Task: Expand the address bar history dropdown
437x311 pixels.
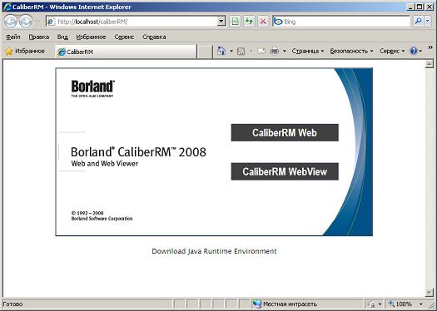Action: coord(221,22)
